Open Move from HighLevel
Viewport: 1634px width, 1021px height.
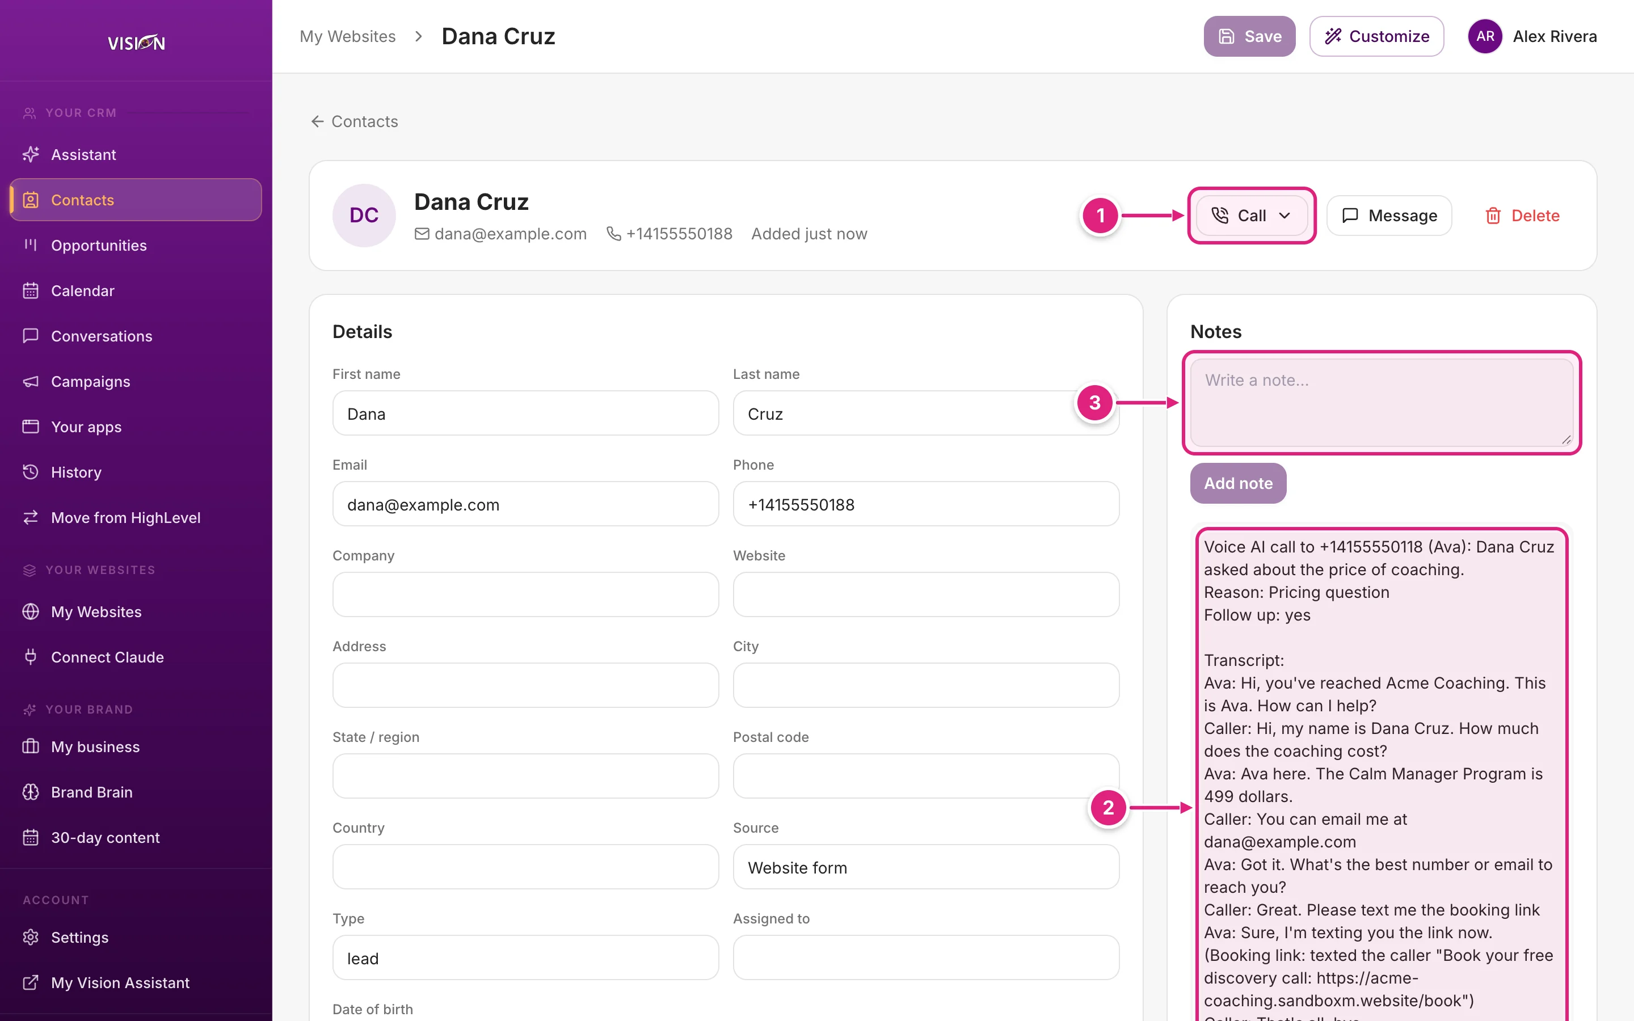(136, 517)
